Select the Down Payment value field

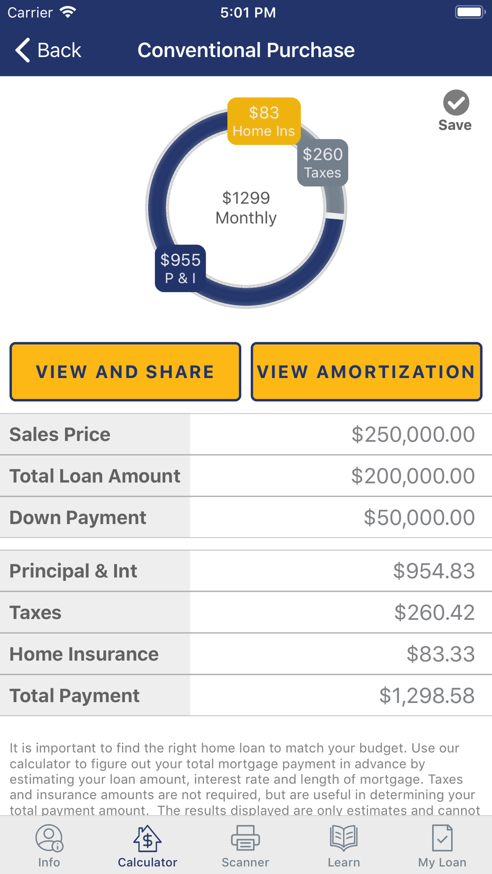coord(419,518)
